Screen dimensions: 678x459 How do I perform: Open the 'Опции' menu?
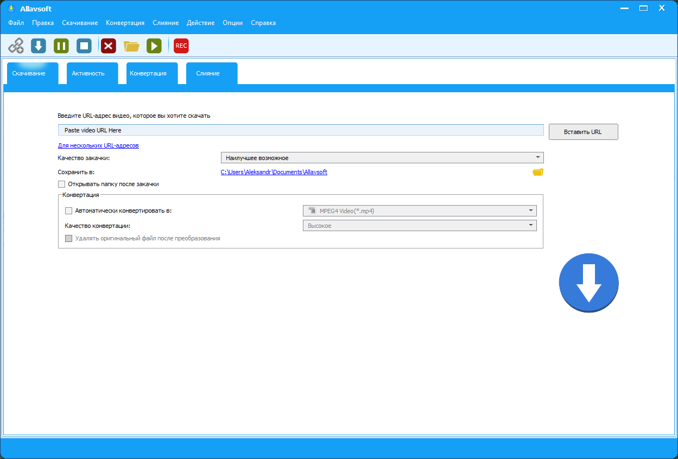coord(232,23)
